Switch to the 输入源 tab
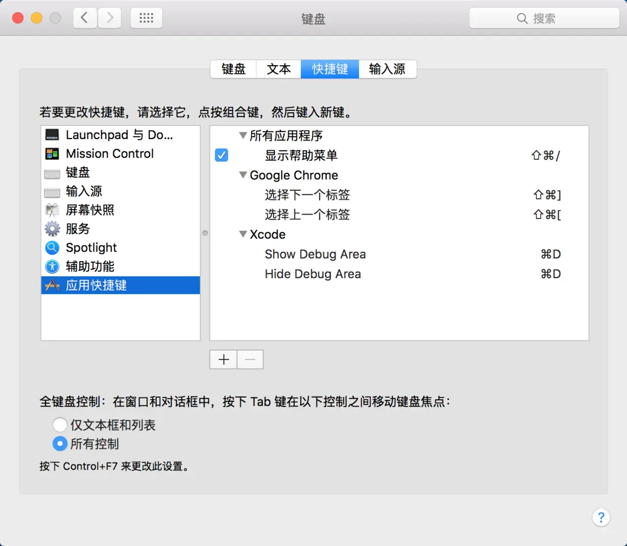 pyautogui.click(x=387, y=69)
